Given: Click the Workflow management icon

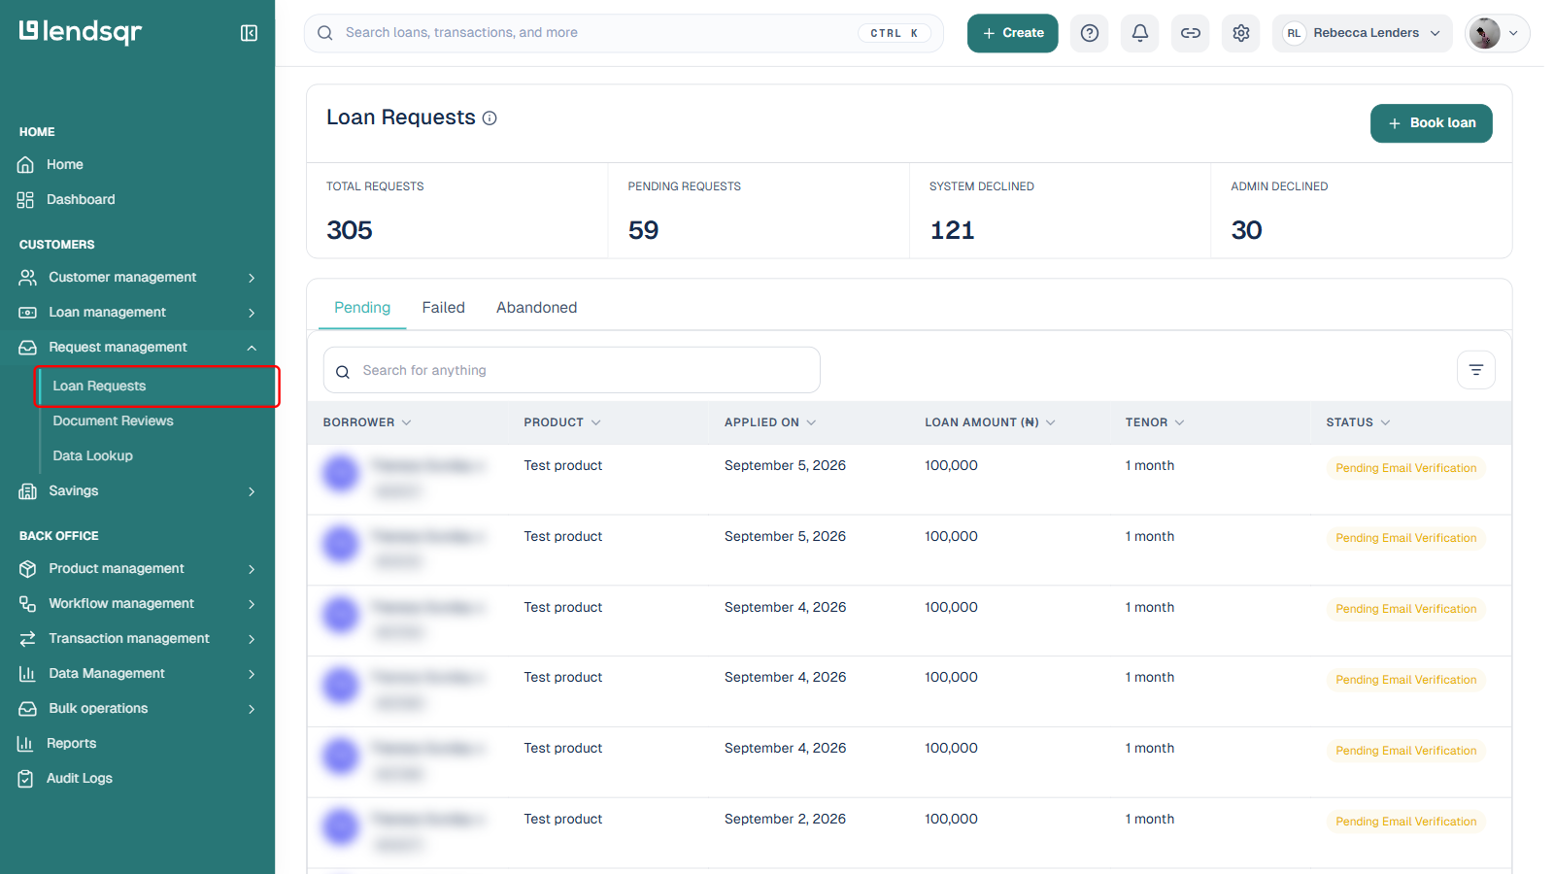Looking at the screenshot, I should coord(28,604).
